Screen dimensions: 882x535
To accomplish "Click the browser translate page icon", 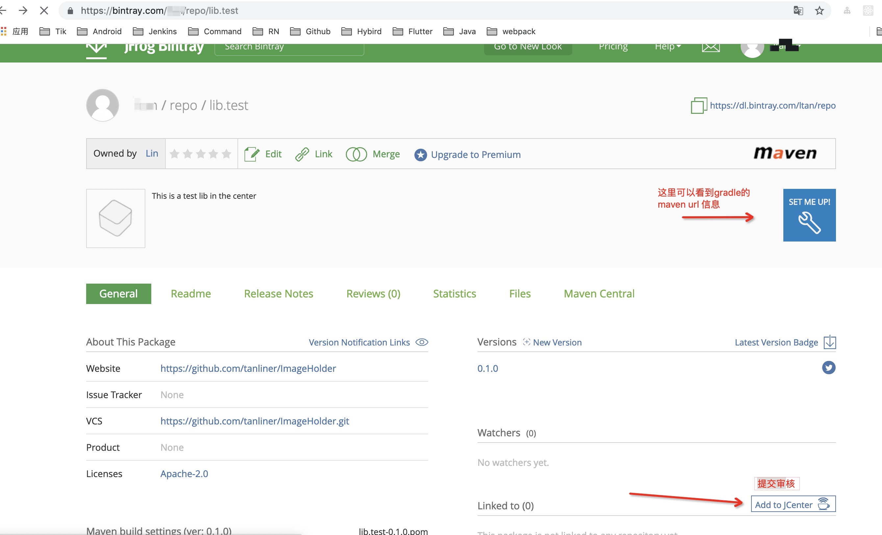I will pyautogui.click(x=798, y=11).
